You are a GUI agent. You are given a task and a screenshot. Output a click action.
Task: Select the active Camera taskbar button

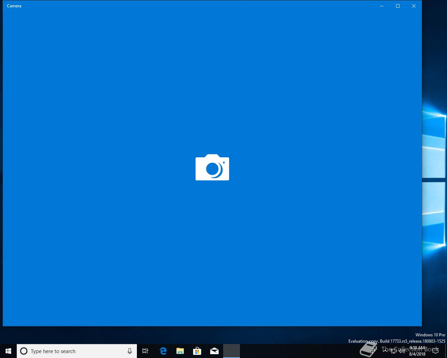232,351
